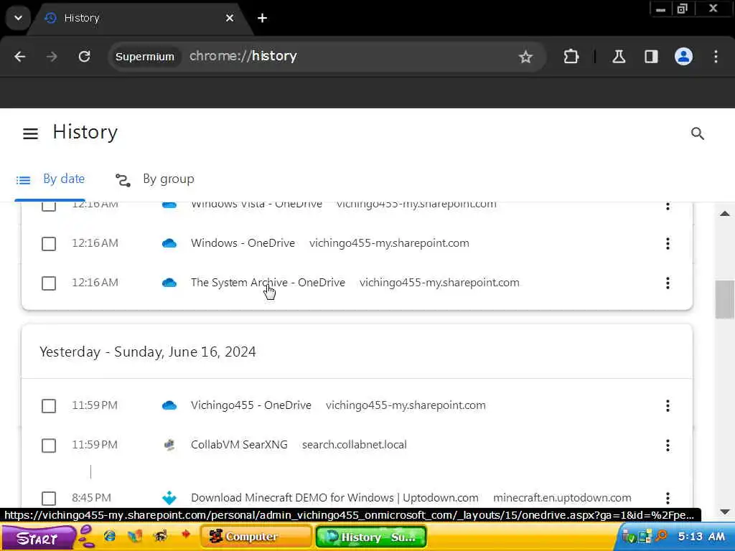Screen dimensions: 735x551
Task: Click the network tray icon
Action: (x=645, y=537)
